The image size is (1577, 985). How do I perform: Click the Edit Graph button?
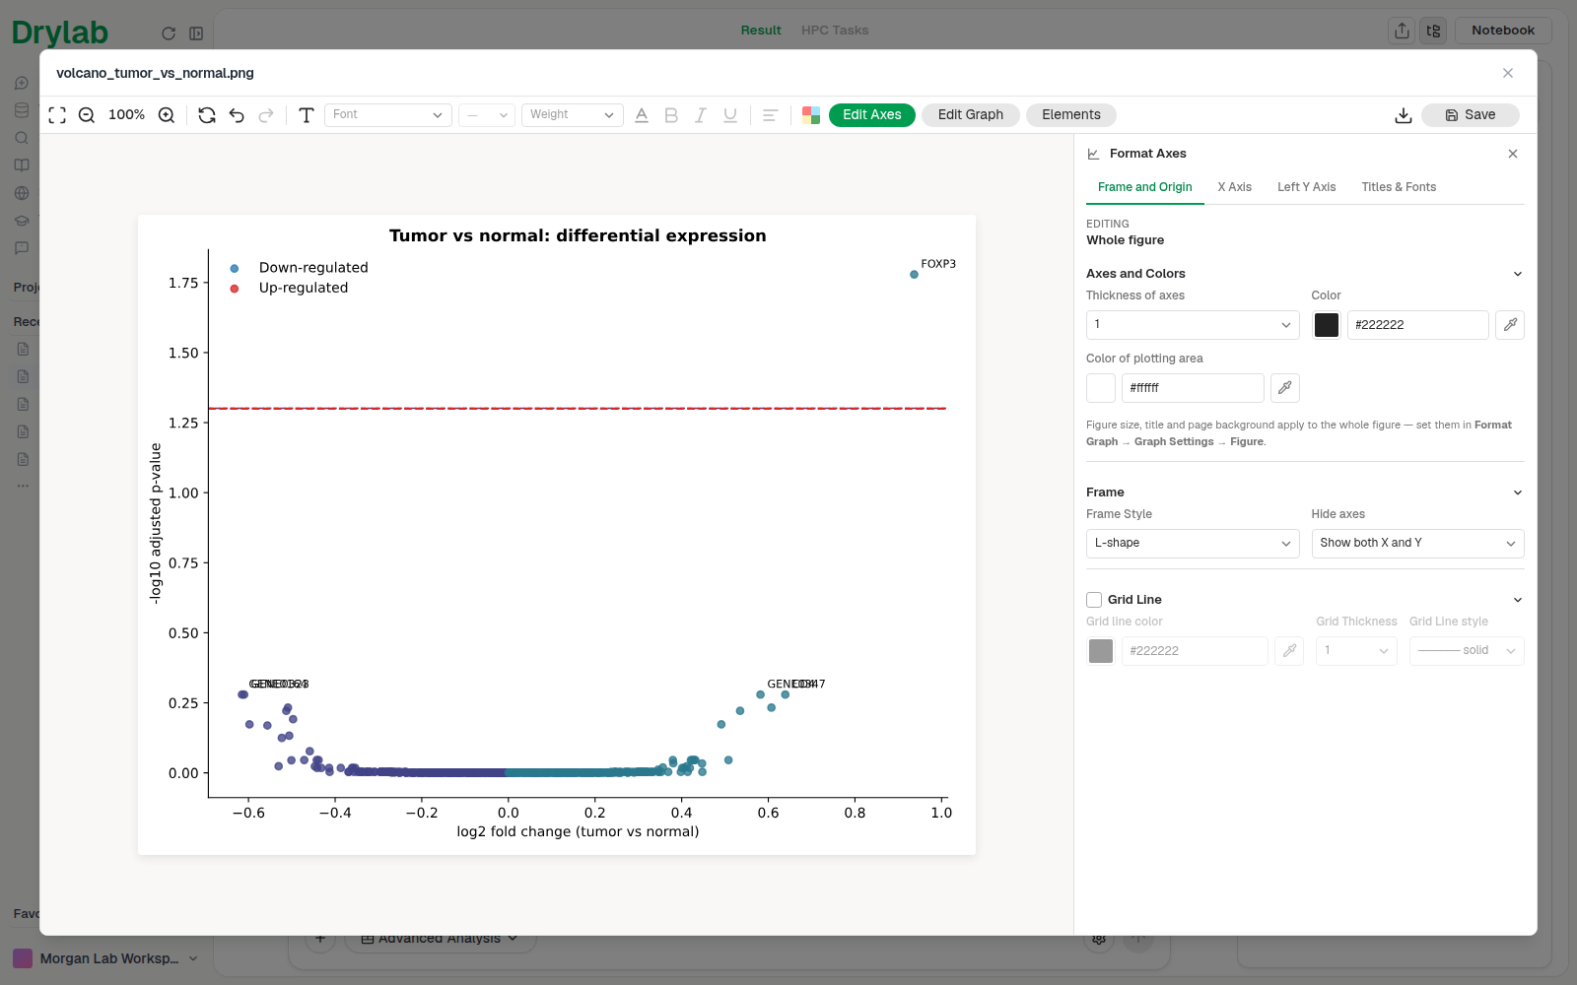pos(971,115)
